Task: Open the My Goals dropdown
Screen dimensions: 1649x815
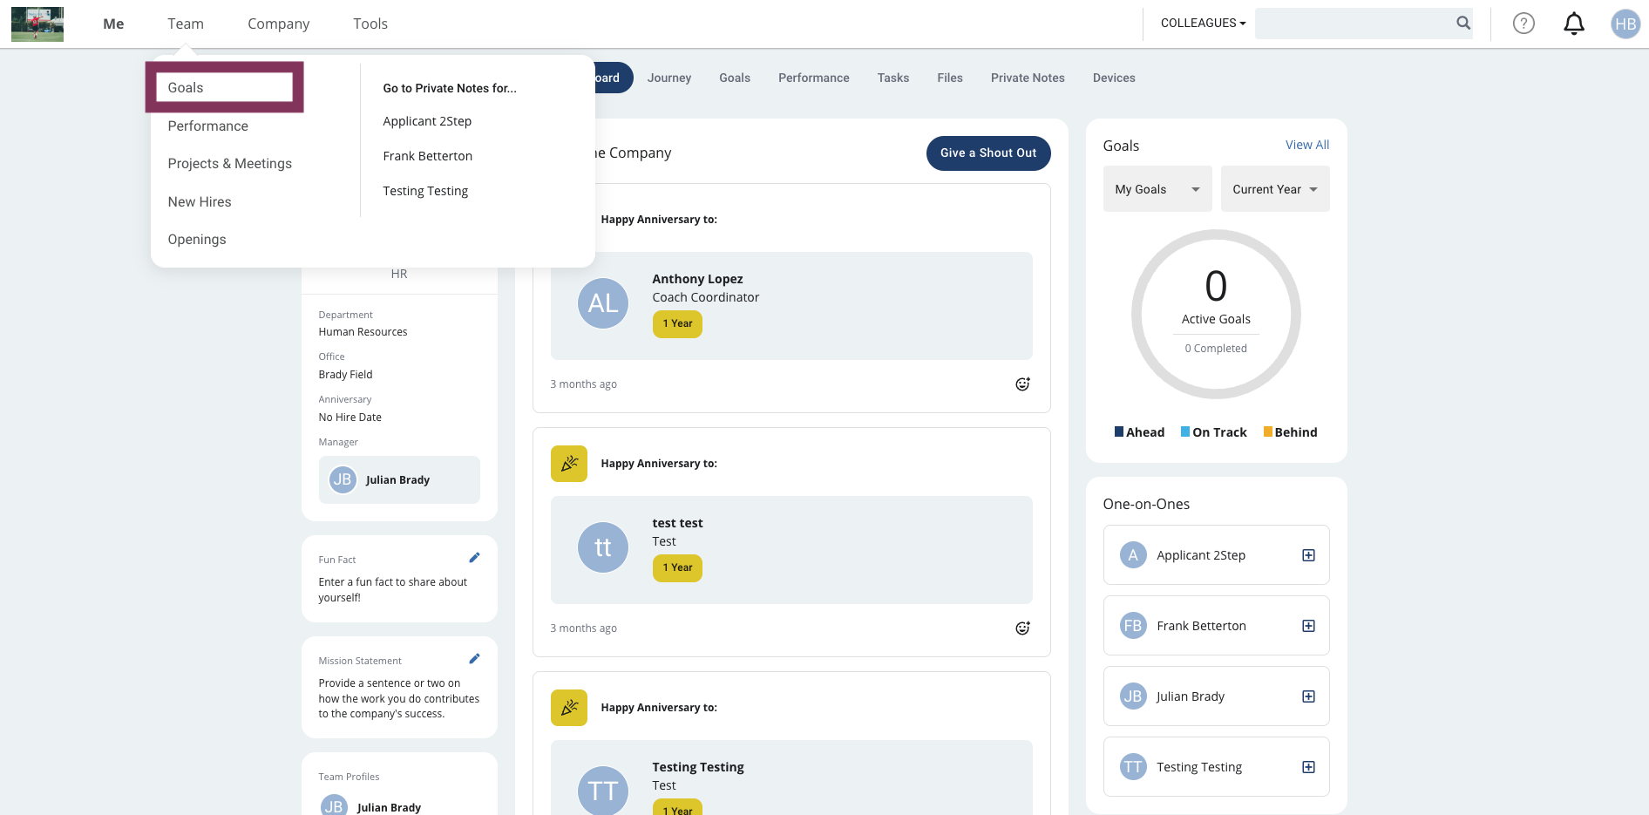Action: pos(1157,189)
